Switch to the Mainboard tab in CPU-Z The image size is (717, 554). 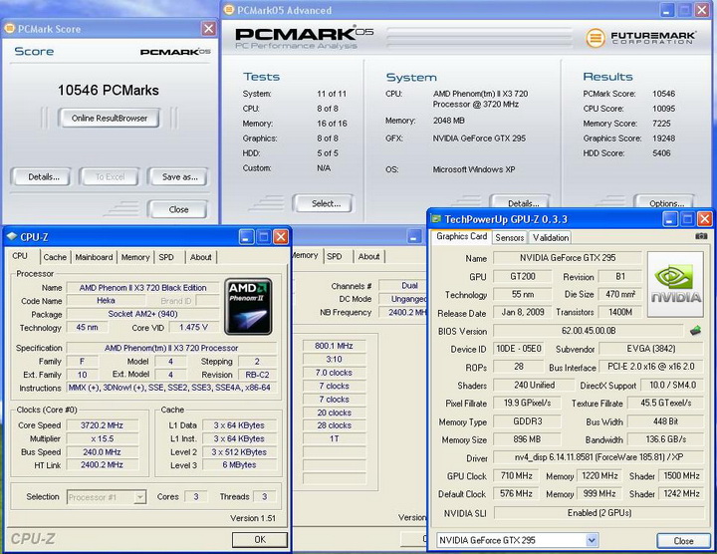[x=94, y=257]
